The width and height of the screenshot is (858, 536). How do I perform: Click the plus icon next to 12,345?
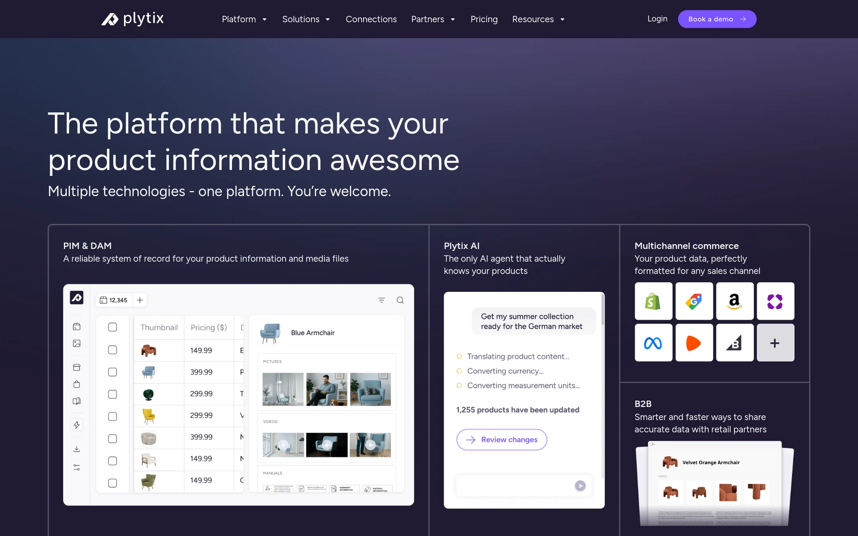tap(140, 300)
